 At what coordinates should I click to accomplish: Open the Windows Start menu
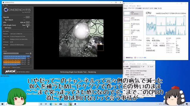[x=2, y=104]
